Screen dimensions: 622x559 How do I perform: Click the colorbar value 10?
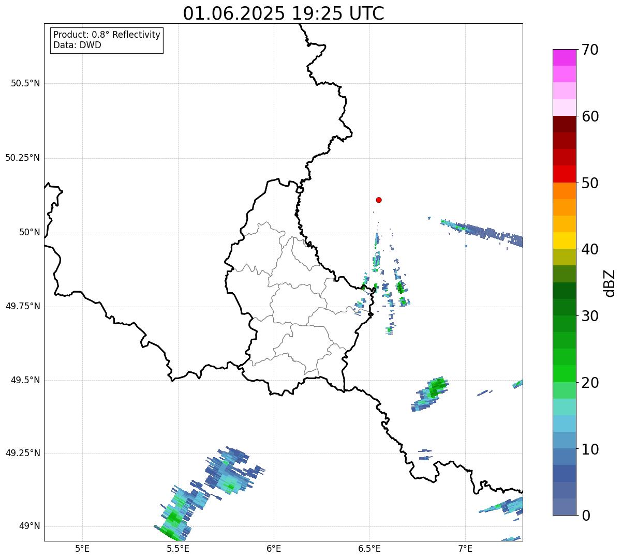590,449
